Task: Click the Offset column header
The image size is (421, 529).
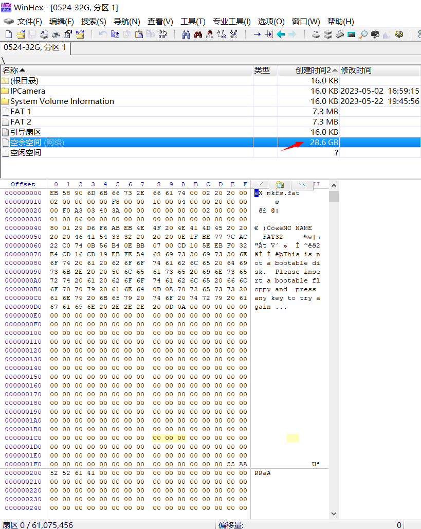Action: [x=23, y=184]
